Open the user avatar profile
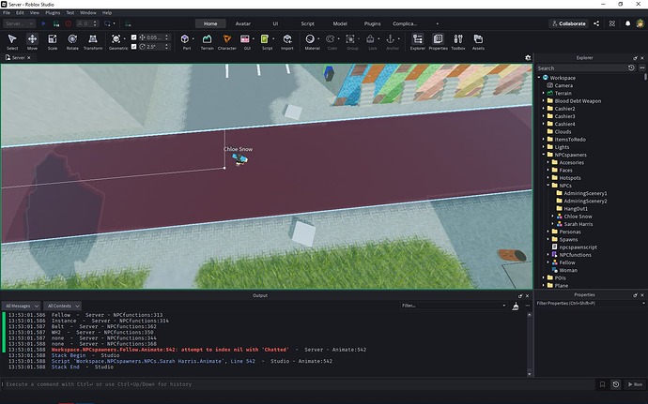The image size is (648, 404). click(x=640, y=23)
